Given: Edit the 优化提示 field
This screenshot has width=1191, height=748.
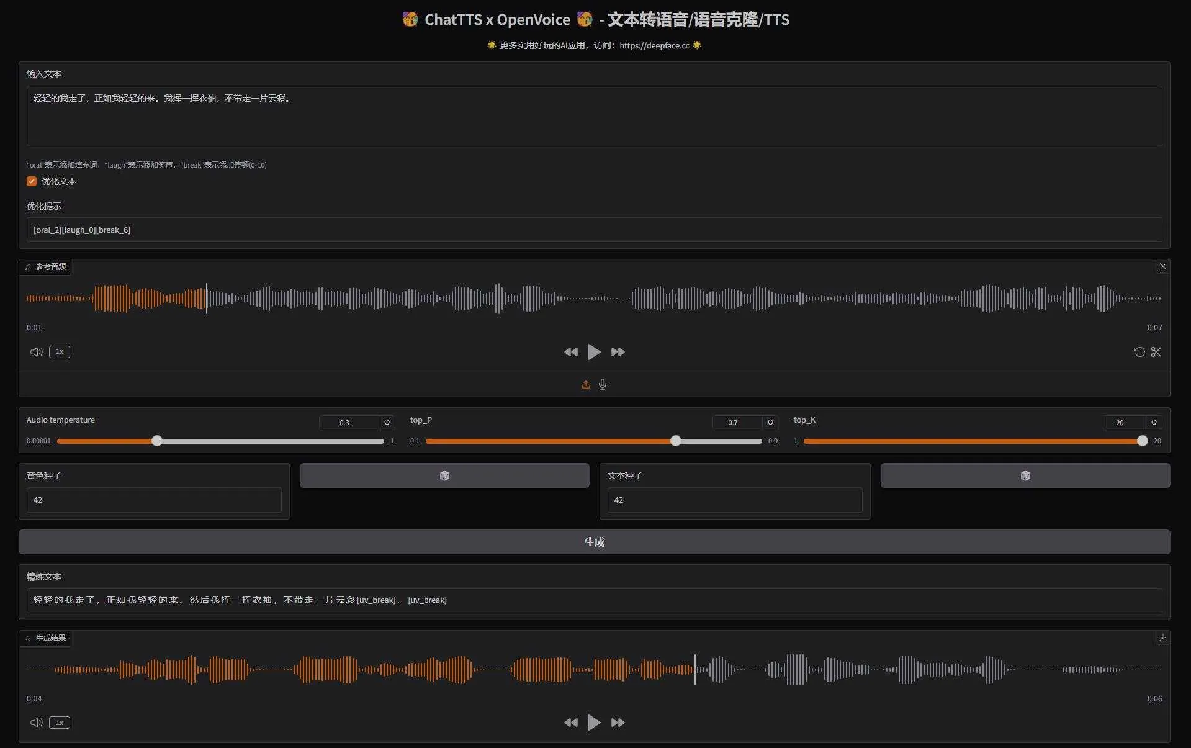Looking at the screenshot, I should [594, 230].
